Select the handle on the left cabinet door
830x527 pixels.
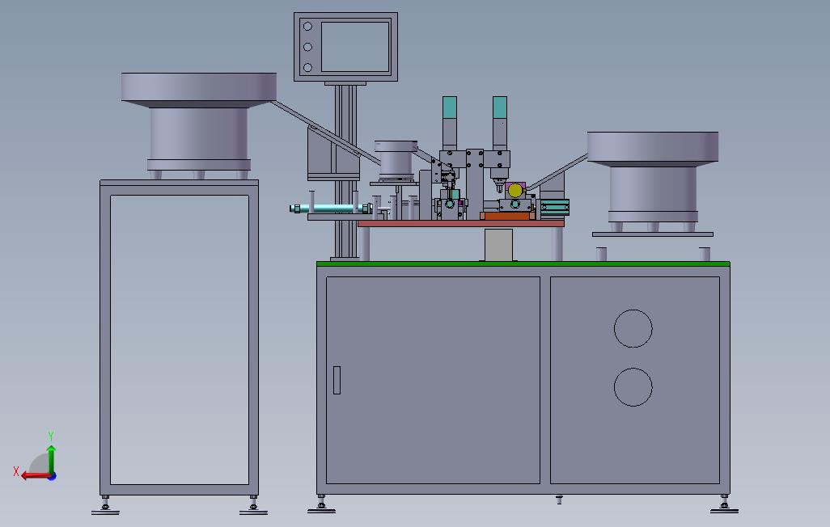[x=337, y=380]
